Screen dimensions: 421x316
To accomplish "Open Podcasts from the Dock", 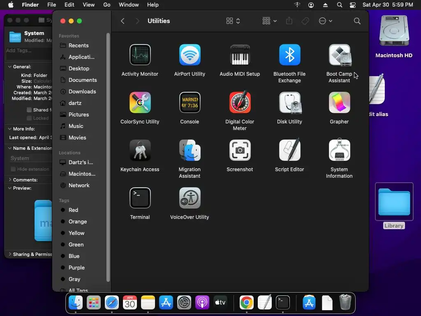I will [x=202, y=302].
